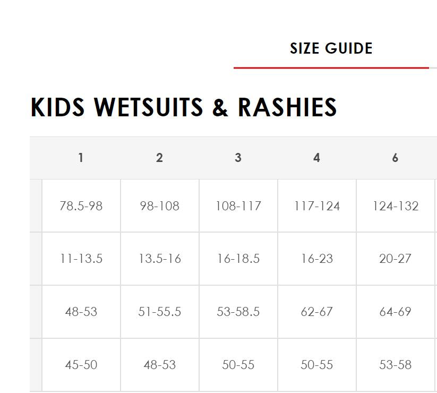This screenshot has width=437, height=393.
Task: Select size column header 6
Action: (x=395, y=158)
